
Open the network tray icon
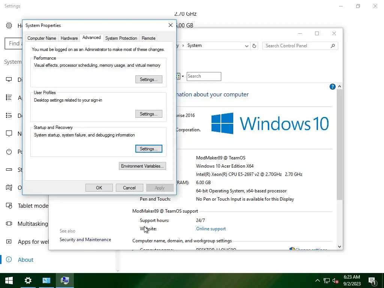pyautogui.click(x=327, y=280)
